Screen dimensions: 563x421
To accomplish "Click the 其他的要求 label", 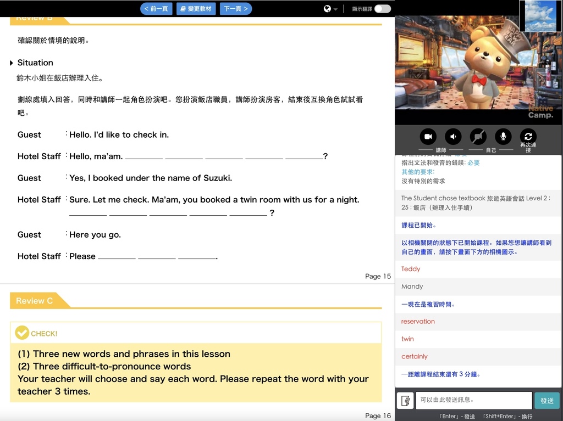I will tap(418, 172).
